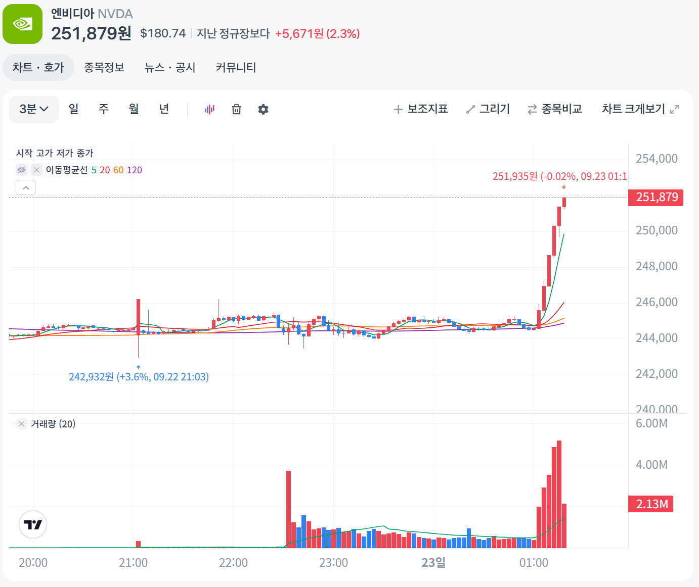Click the 23:00 time axis label
Image resolution: width=699 pixels, height=587 pixels.
(x=333, y=563)
